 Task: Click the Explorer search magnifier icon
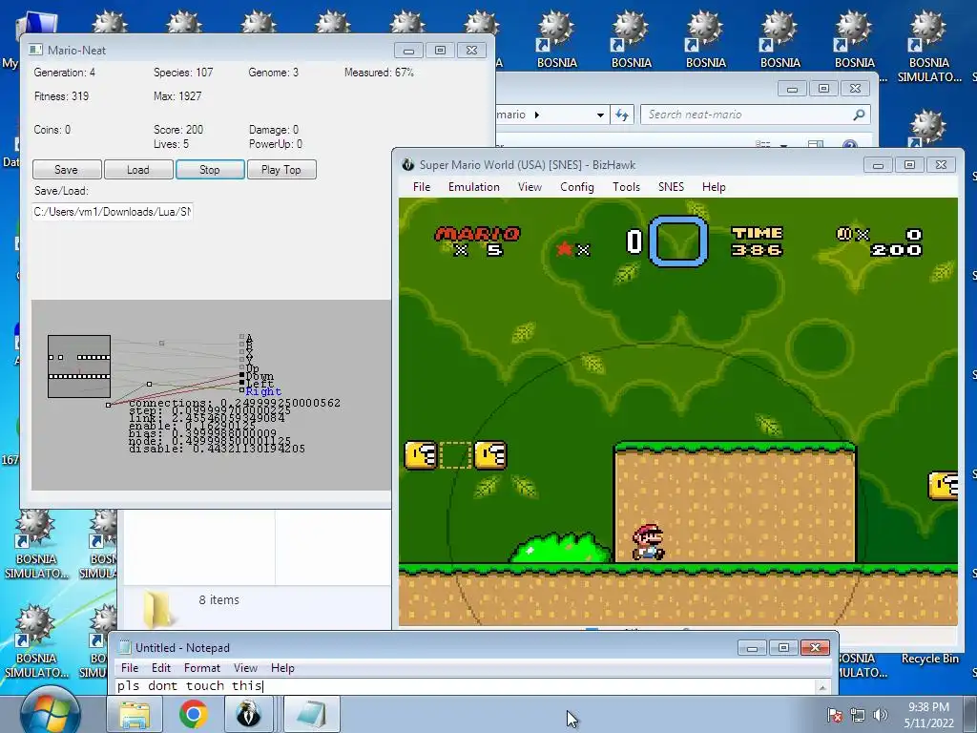pyautogui.click(x=860, y=115)
